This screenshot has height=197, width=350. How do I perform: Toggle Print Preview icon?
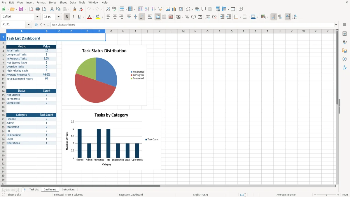point(44,9)
